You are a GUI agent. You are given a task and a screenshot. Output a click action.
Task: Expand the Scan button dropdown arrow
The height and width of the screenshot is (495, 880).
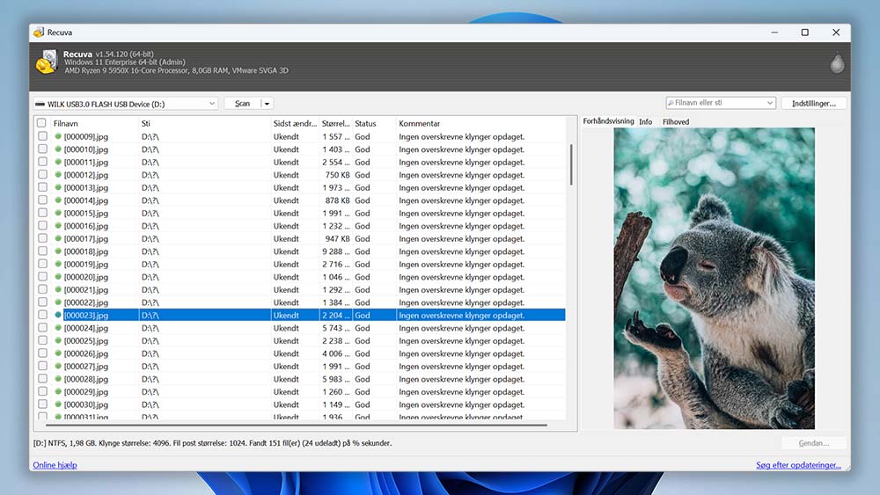(268, 104)
